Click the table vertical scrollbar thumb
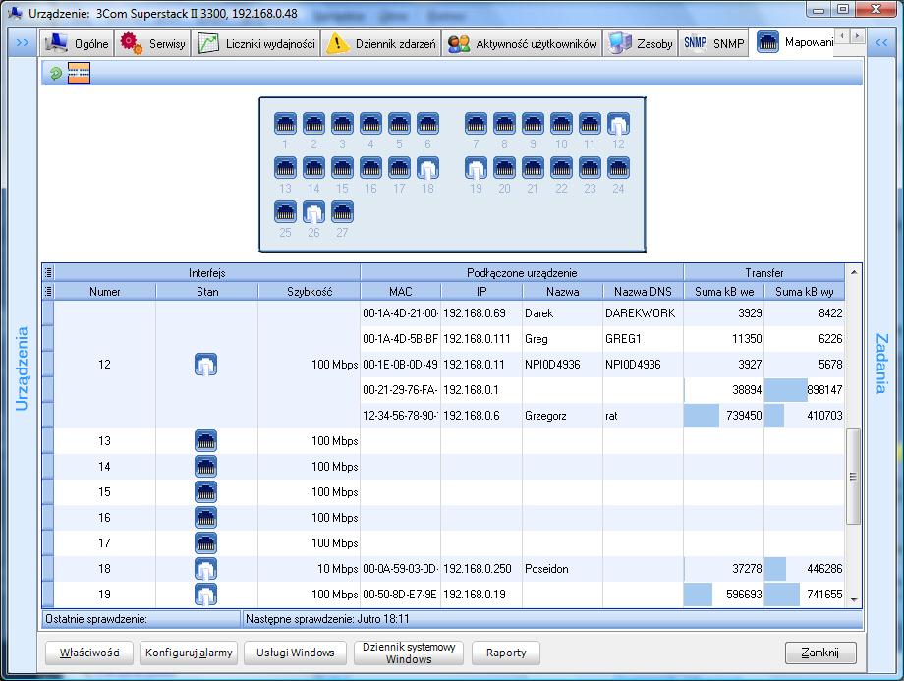Image resolution: width=904 pixels, height=681 pixels. pyautogui.click(x=854, y=477)
